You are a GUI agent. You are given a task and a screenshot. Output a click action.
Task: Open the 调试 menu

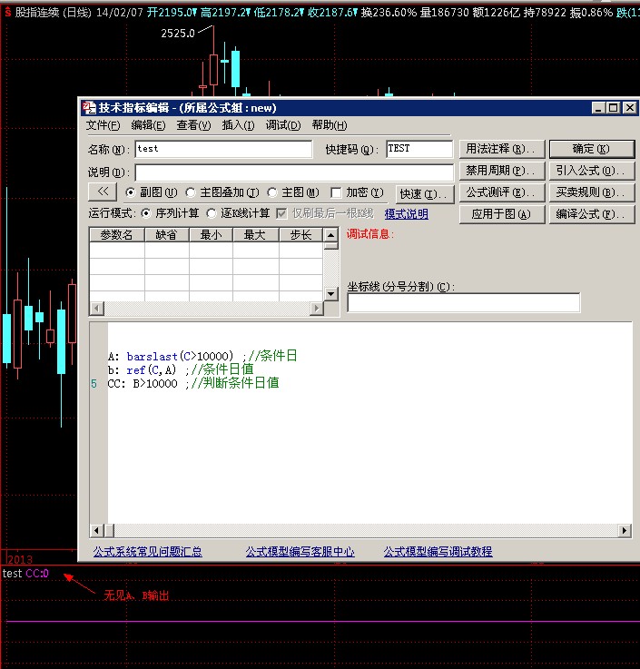tap(282, 125)
